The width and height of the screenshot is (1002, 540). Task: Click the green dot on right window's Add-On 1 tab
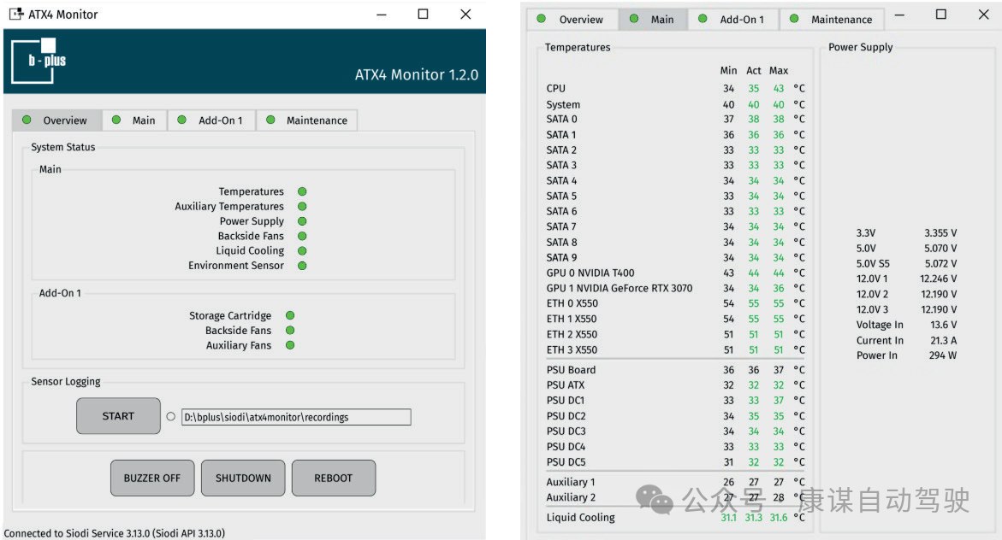[703, 19]
